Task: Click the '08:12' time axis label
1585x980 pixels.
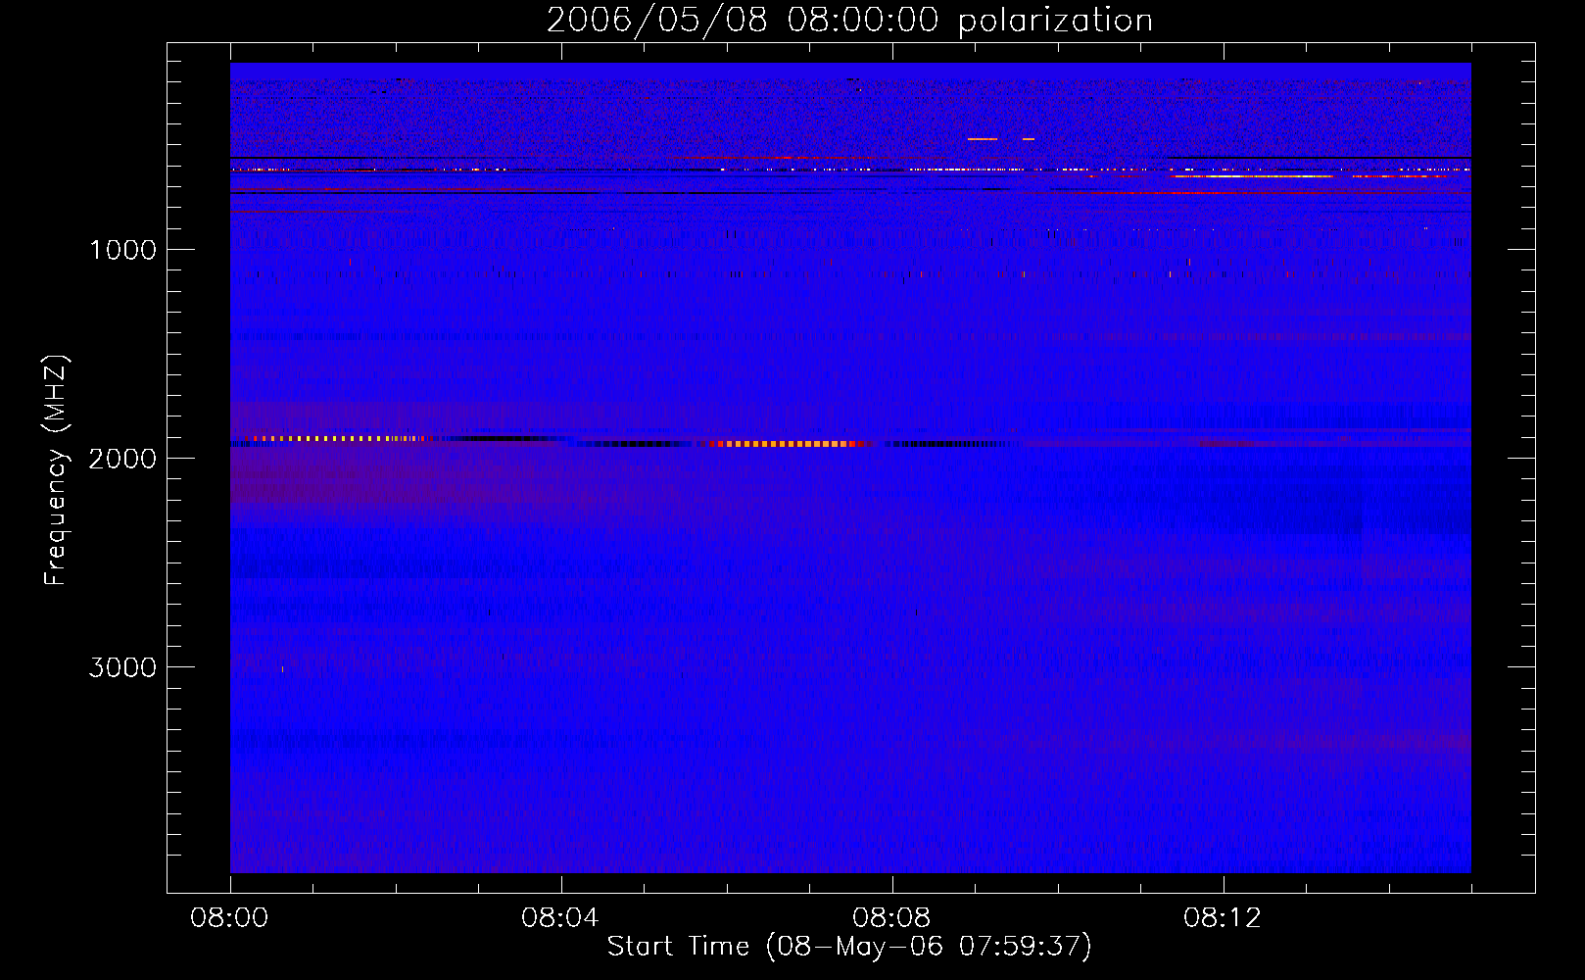Action: point(1223,918)
